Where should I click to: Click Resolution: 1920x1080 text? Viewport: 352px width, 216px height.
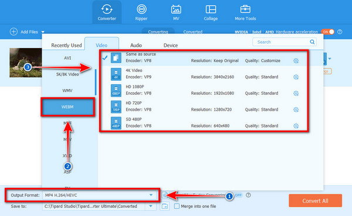[212, 93]
